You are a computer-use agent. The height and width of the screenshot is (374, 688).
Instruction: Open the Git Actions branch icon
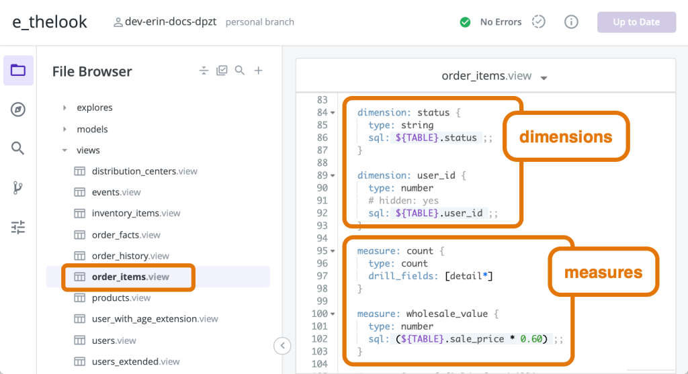click(18, 188)
